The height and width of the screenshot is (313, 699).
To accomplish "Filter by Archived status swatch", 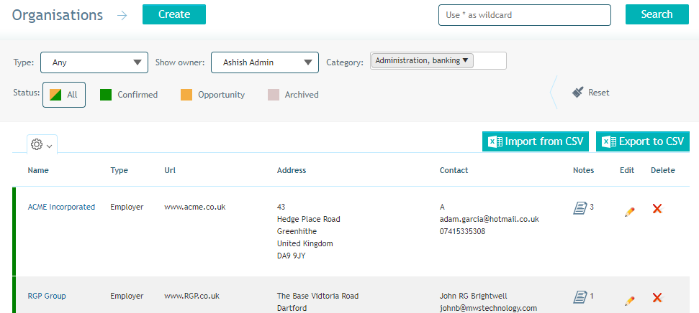I will (x=274, y=95).
